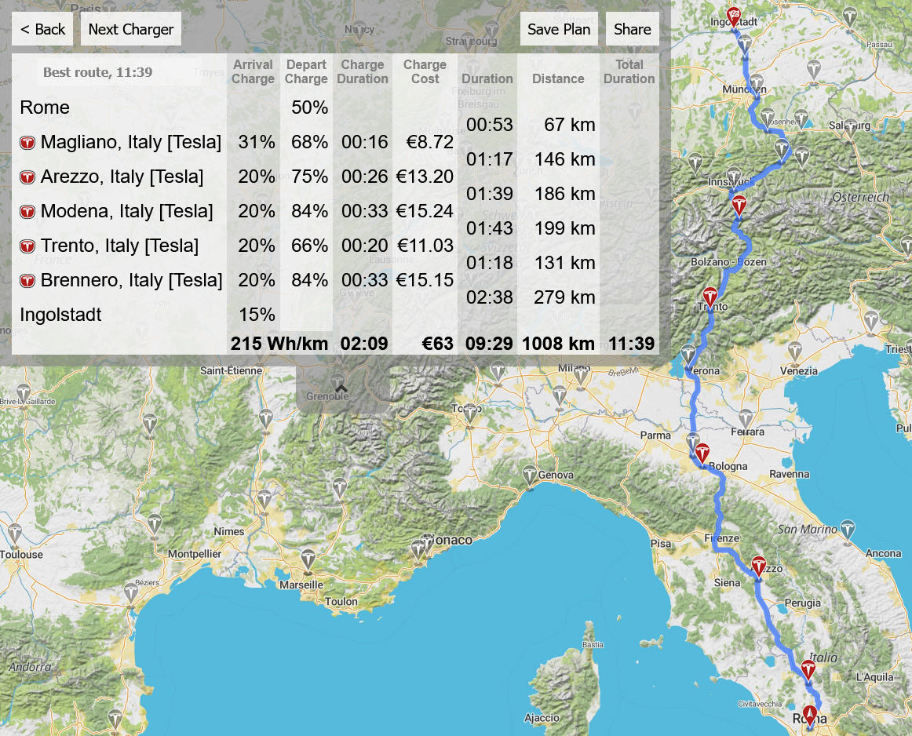Click Rome's 50% depart charge value
912x736 pixels.
click(309, 107)
